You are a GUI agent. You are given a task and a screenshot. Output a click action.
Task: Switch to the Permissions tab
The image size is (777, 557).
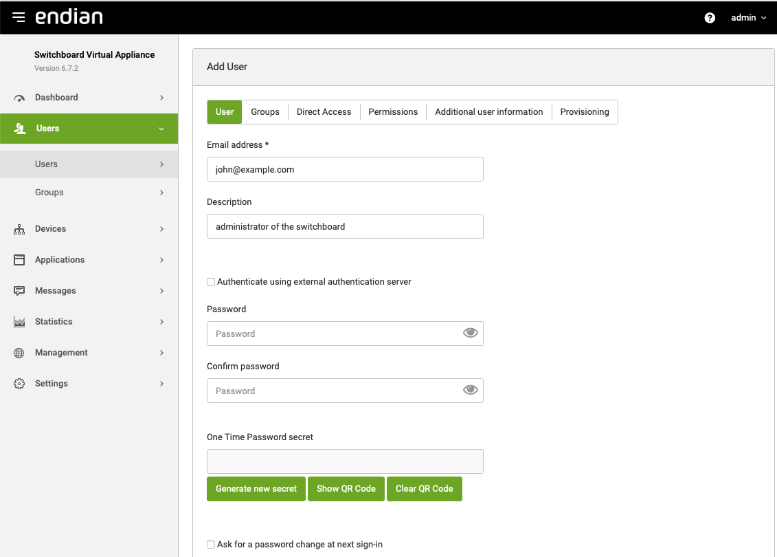[x=393, y=112]
